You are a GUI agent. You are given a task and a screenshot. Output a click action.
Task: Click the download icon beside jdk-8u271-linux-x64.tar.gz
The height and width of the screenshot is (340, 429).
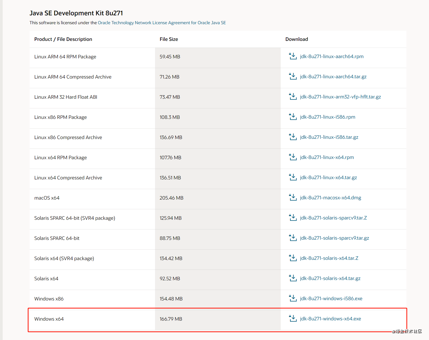point(293,177)
